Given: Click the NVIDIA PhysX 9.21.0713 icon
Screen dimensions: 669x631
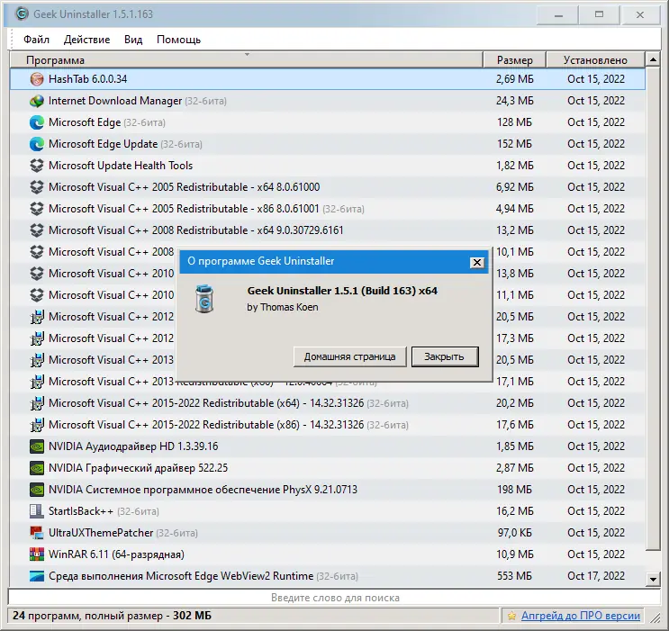Looking at the screenshot, I should pos(37,490).
